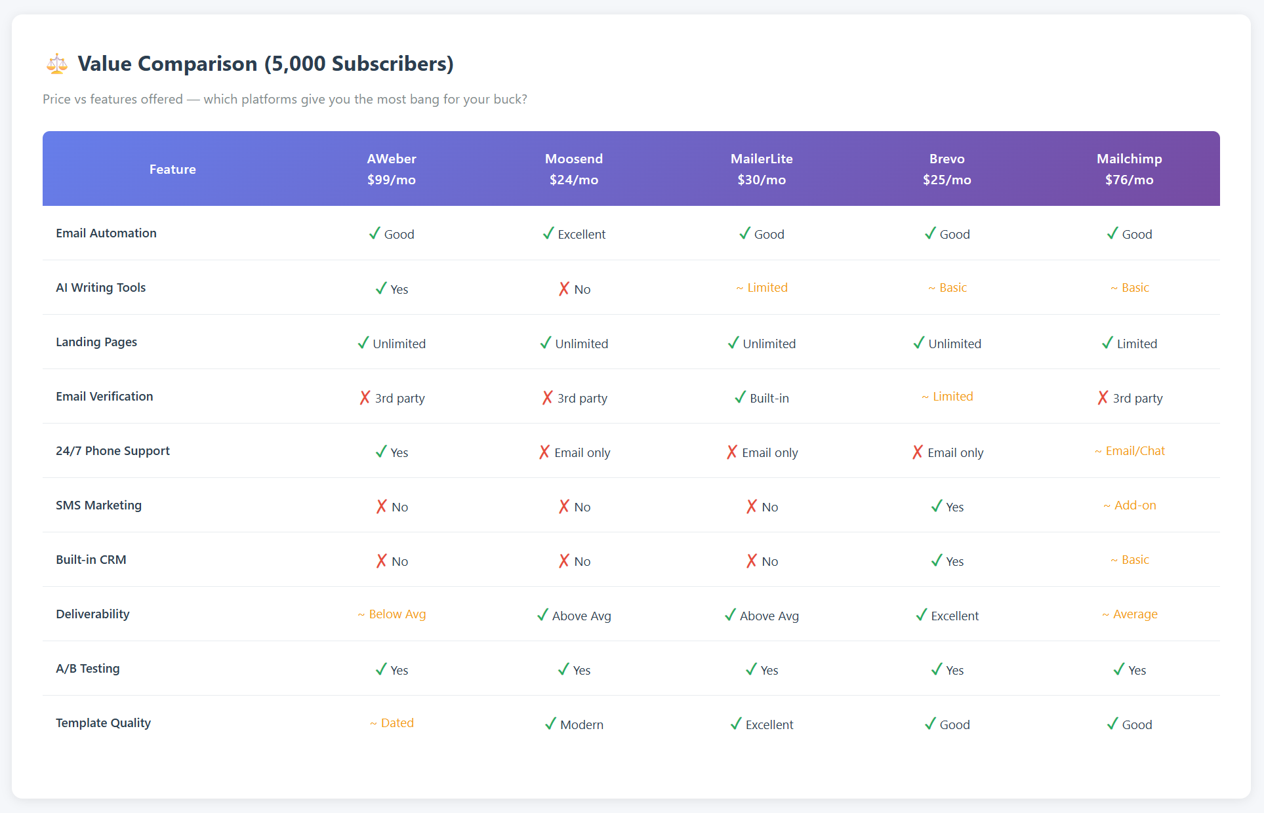Viewport: 1264px width, 813px height.
Task: Click Mailchimp's 3rd party verification red X
Action: click(1103, 397)
